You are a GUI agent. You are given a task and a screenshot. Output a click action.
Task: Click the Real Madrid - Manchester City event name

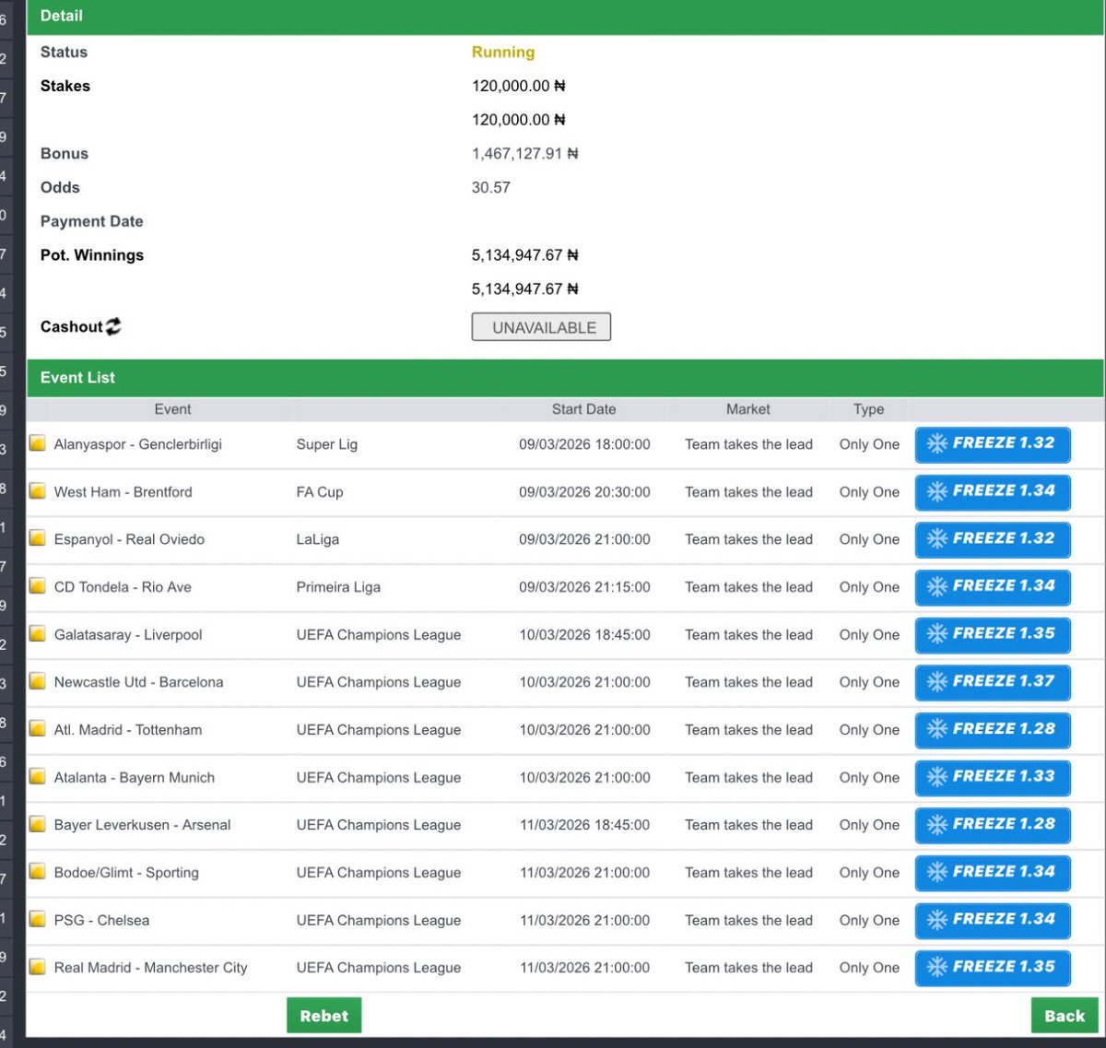pos(151,968)
